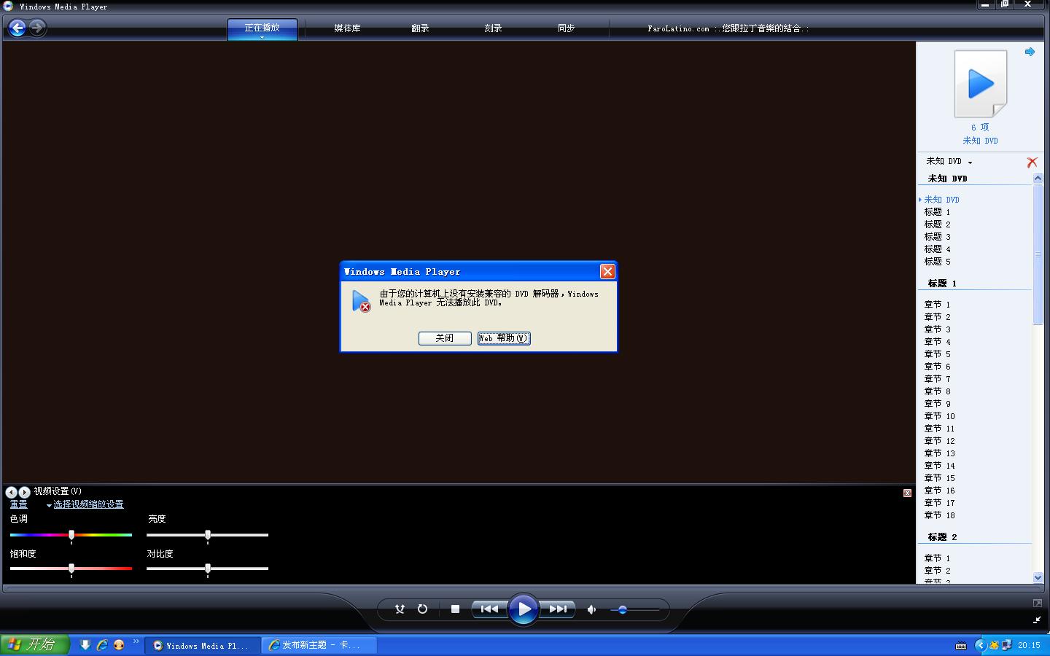
Task: Select 标题 3 in the DVD list
Action: (x=938, y=237)
